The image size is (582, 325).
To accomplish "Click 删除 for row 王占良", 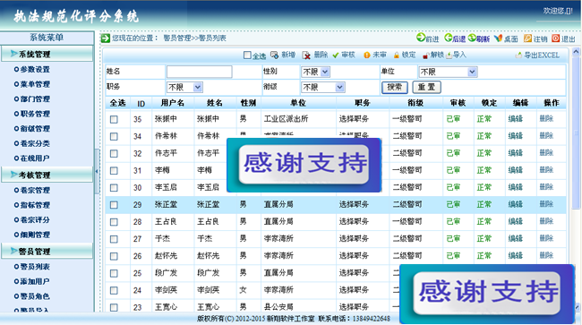I will tap(546, 221).
